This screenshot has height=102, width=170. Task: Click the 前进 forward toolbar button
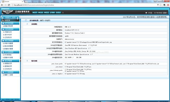pos(47,12)
